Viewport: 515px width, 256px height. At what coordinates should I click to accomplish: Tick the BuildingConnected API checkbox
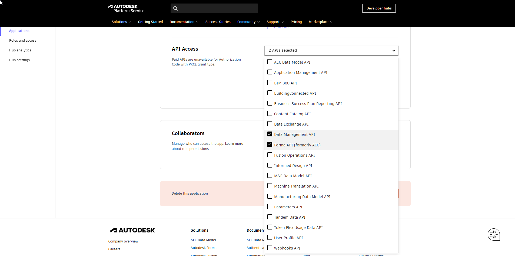270,93
